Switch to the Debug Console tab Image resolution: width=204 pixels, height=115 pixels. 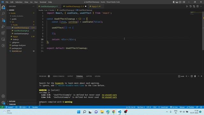click(59, 76)
